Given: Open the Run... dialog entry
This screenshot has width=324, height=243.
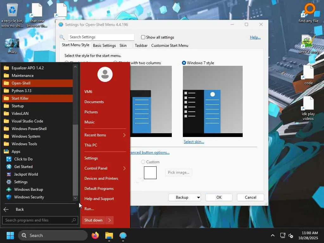Looking at the screenshot, I should point(105,209).
